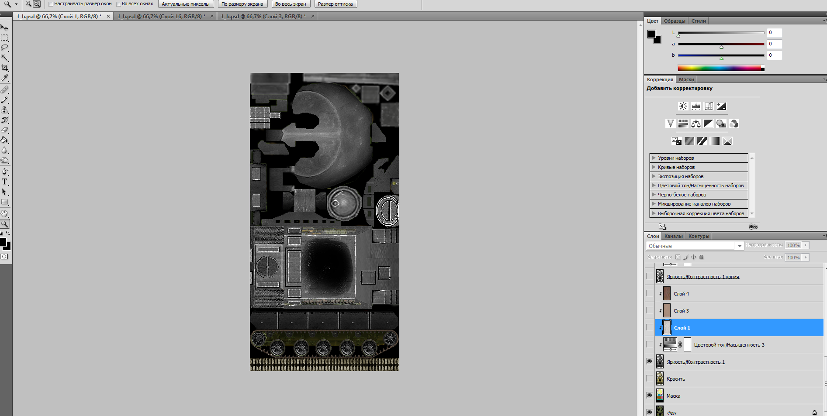
Task: Select the Rectangular Marquee tool
Action: [5, 38]
